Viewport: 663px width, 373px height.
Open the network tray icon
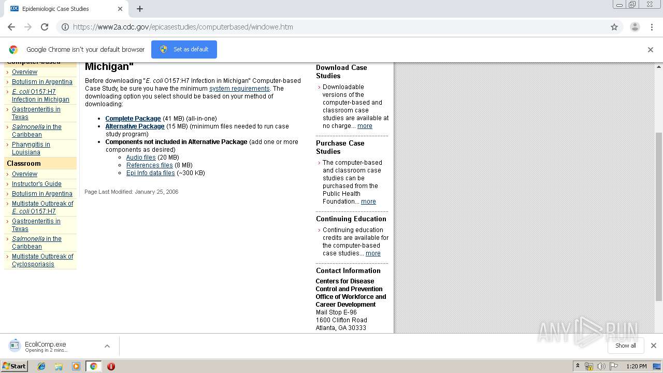click(x=589, y=366)
